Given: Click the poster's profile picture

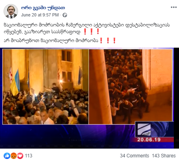Looking at the screenshot, I should [x=11, y=11].
